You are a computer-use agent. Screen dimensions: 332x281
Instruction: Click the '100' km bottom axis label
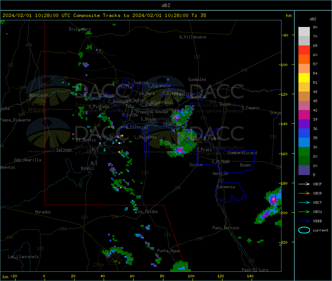pyautogui.click(x=191, y=276)
